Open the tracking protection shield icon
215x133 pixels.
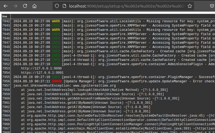(x=57, y=6)
